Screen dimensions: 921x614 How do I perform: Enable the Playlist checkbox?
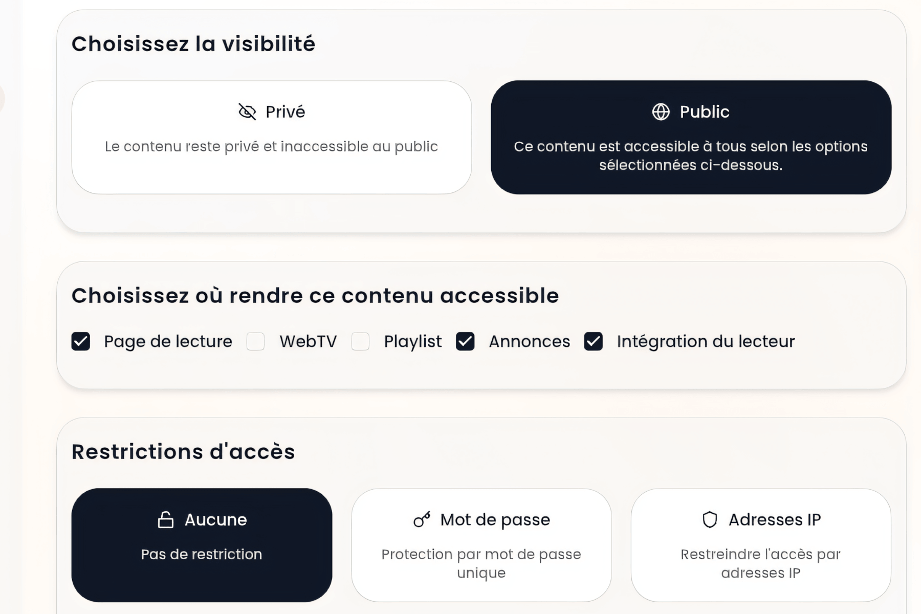[x=361, y=341]
